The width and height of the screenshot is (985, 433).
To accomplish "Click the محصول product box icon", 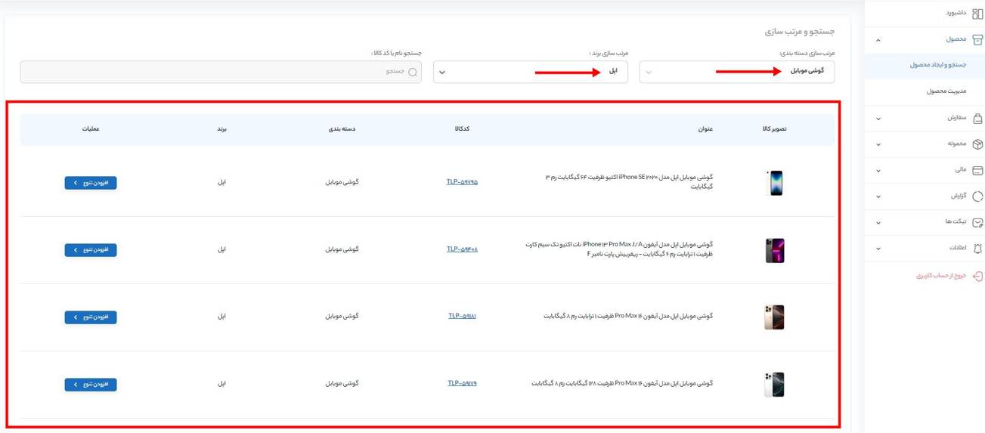I will click(977, 40).
